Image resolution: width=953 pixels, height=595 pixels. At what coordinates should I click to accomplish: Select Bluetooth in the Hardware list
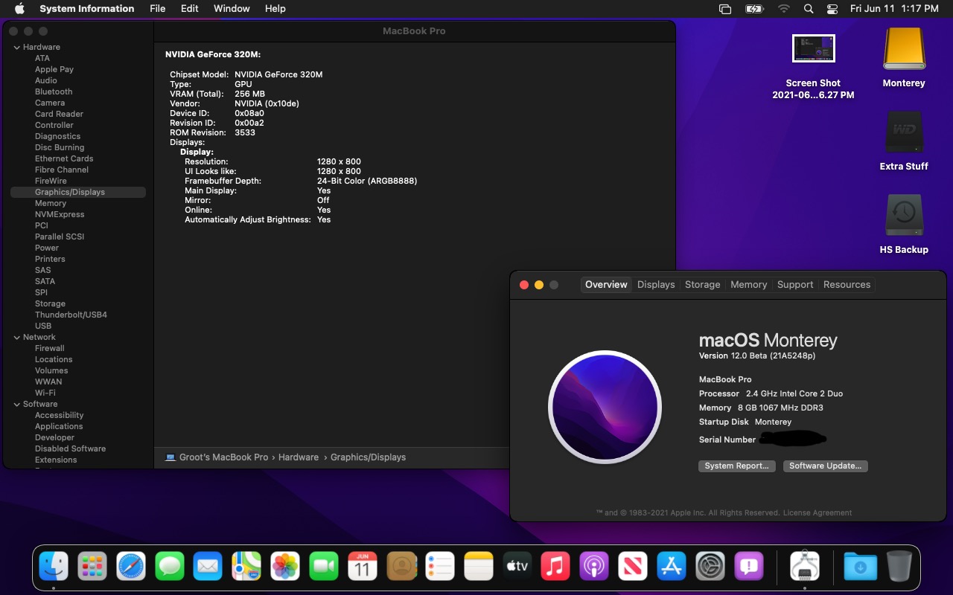click(x=54, y=91)
